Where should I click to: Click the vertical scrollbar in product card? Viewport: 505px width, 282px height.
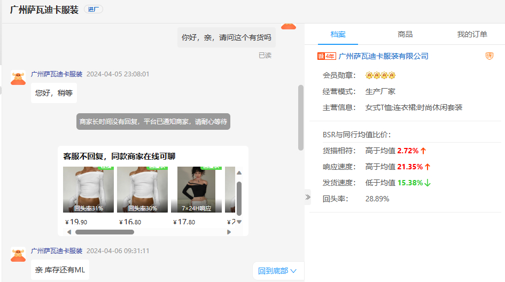pos(239,198)
